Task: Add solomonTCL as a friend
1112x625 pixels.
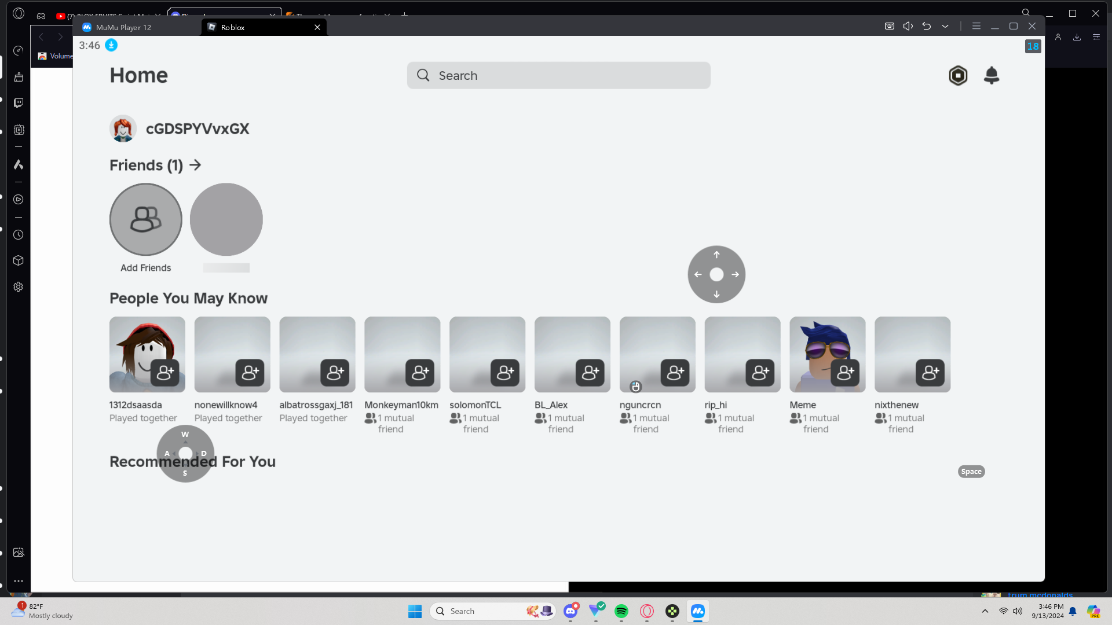Action: (505, 373)
